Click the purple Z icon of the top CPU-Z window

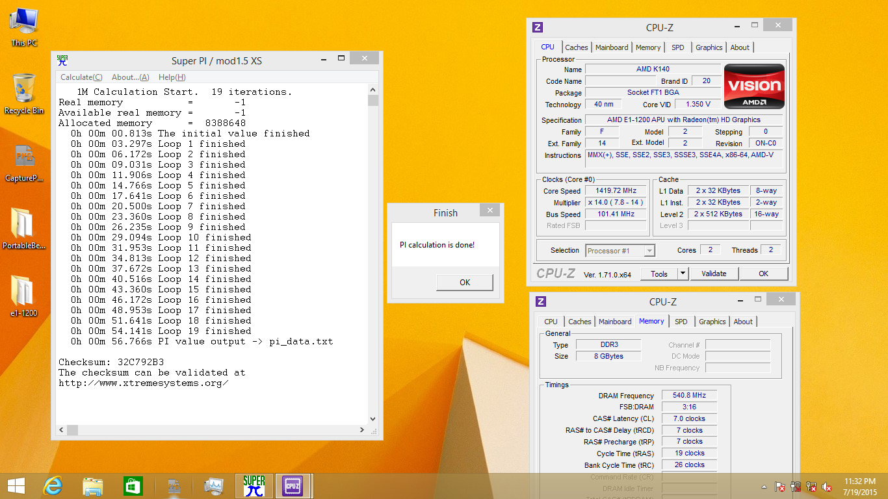538,27
